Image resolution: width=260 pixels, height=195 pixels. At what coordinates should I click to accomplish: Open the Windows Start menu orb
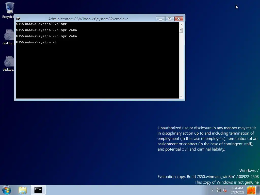click(7, 190)
